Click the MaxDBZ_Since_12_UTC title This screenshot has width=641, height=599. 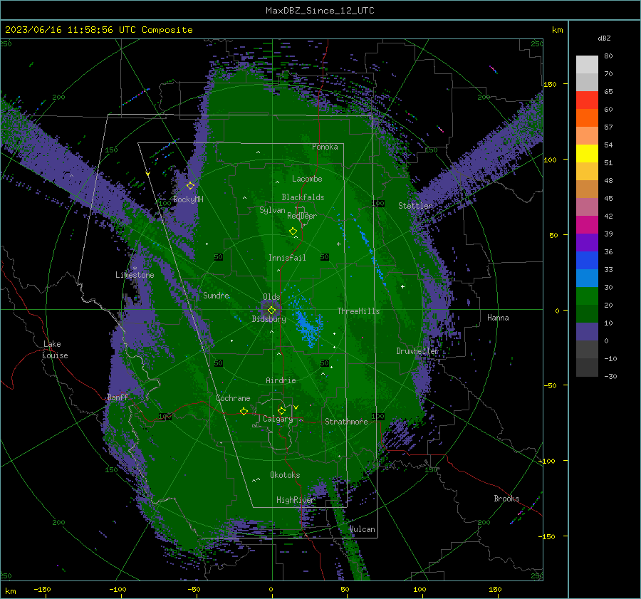coord(320,11)
